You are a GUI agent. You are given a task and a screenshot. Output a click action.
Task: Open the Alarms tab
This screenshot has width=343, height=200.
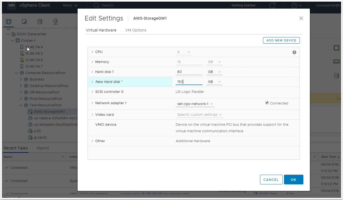click(x=43, y=148)
